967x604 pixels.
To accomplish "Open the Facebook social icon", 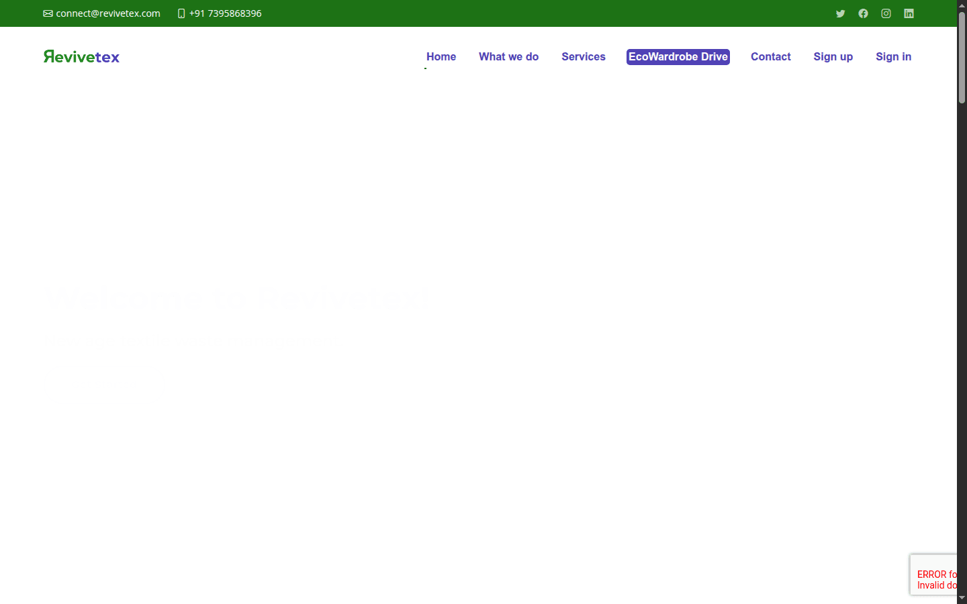I will (x=863, y=13).
